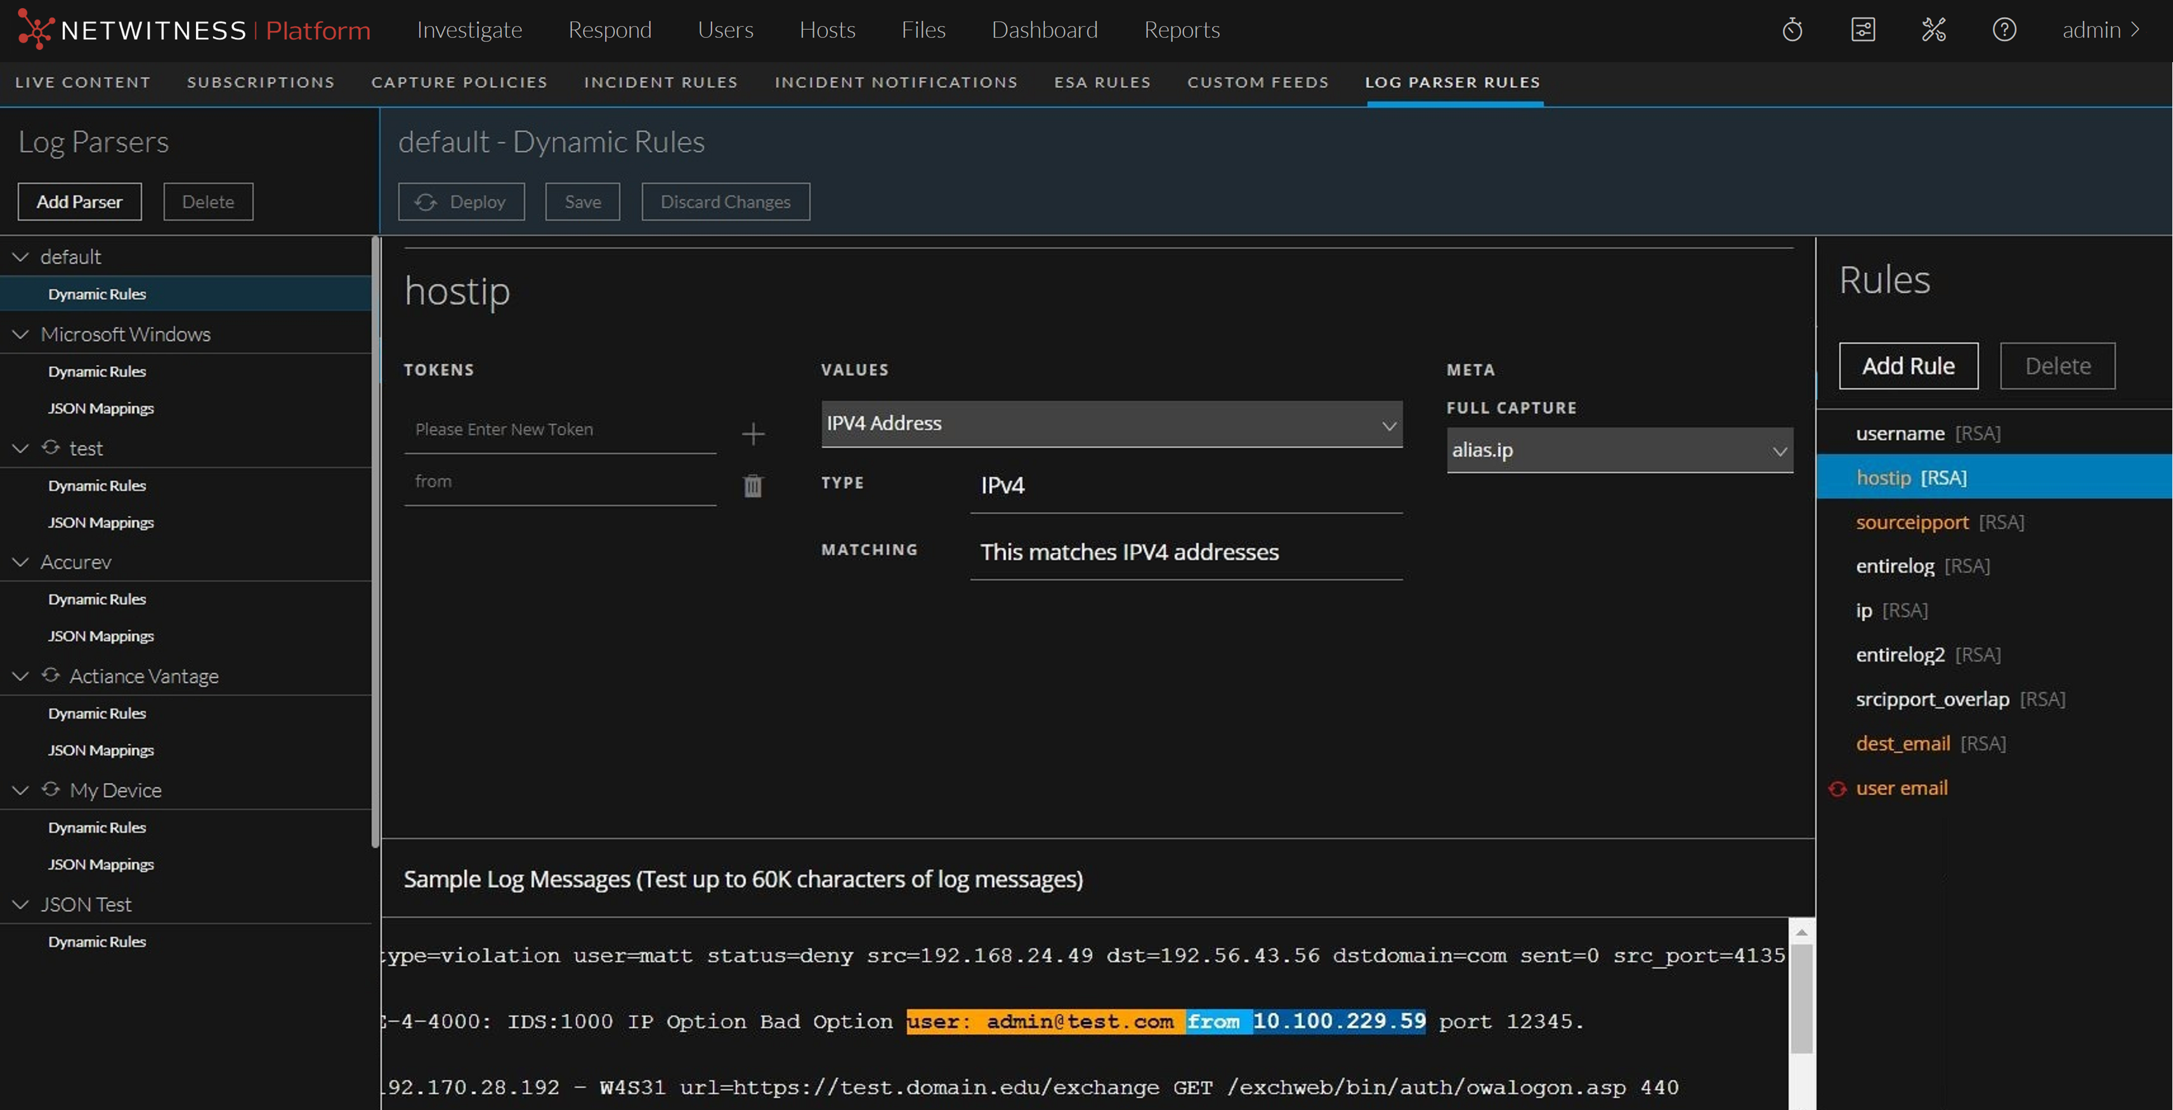Click the sync icon next to My Device

pos(51,790)
